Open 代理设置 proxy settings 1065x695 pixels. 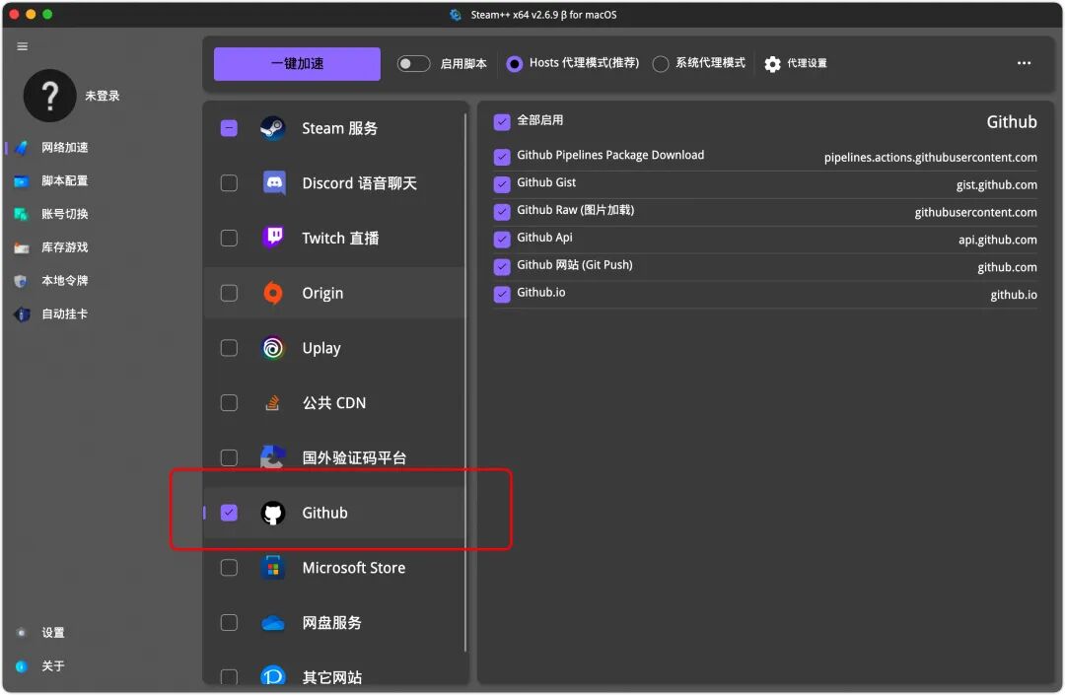pos(796,64)
